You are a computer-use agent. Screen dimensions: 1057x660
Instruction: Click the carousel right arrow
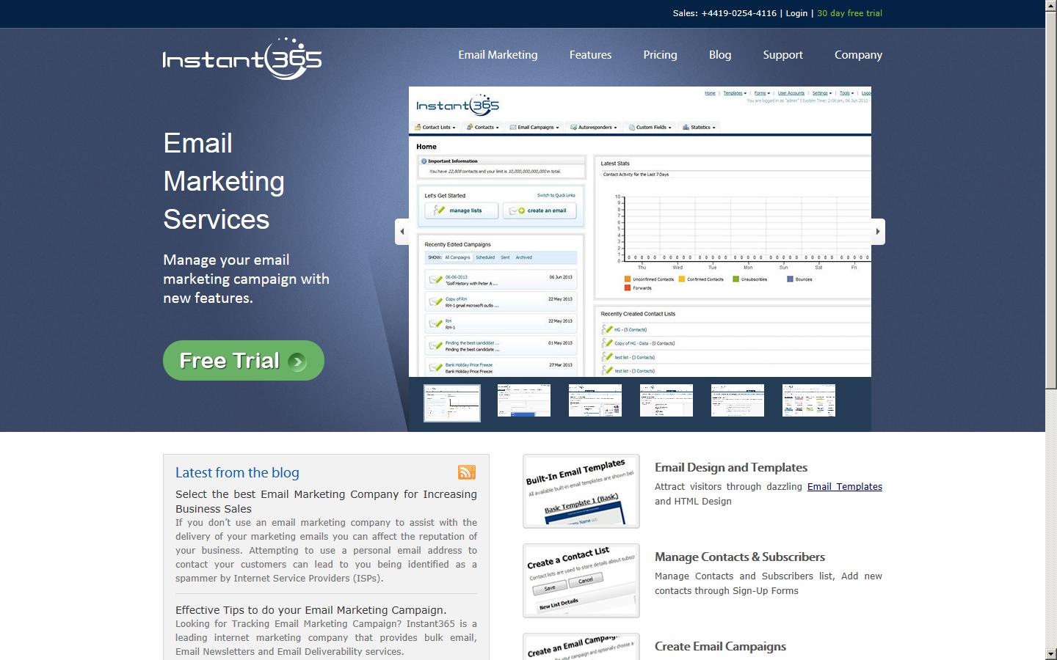pyautogui.click(x=878, y=231)
